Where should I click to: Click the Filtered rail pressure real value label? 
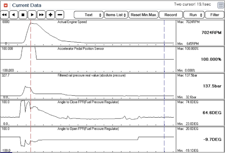pyautogui.click(x=92, y=75)
